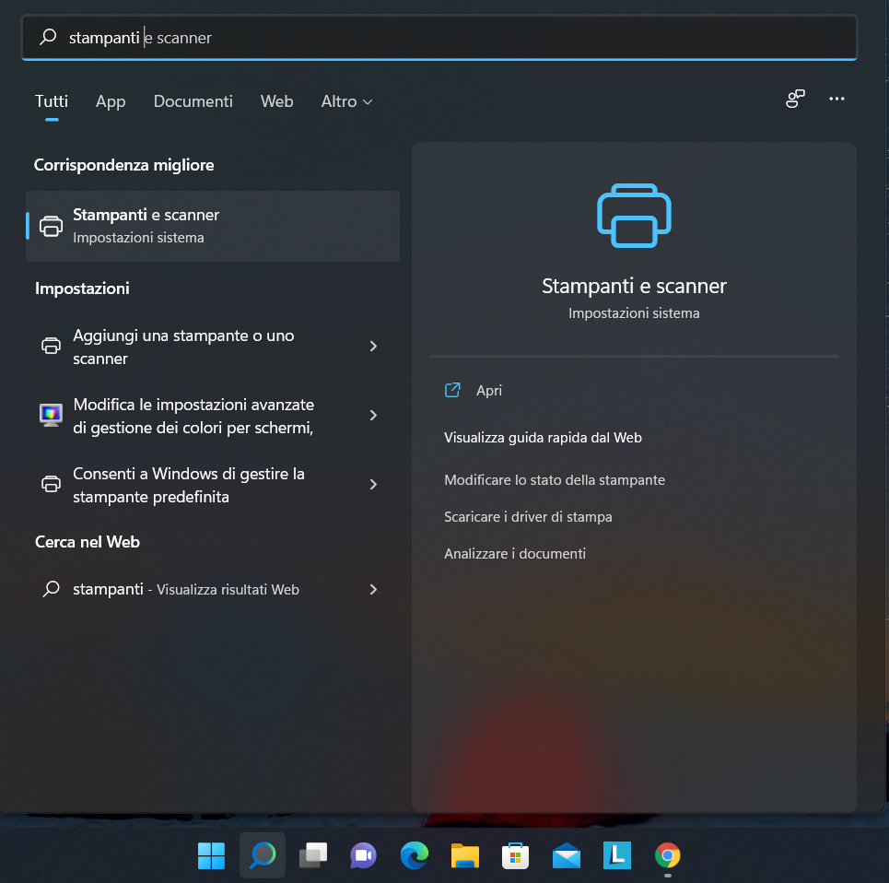Viewport: 889px width, 883px height.
Task: Open the search feedback chat icon
Action: tap(795, 99)
